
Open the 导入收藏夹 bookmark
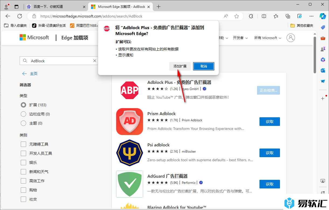[15, 25]
